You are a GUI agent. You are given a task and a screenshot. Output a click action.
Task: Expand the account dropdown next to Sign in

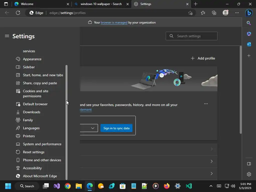93,128
